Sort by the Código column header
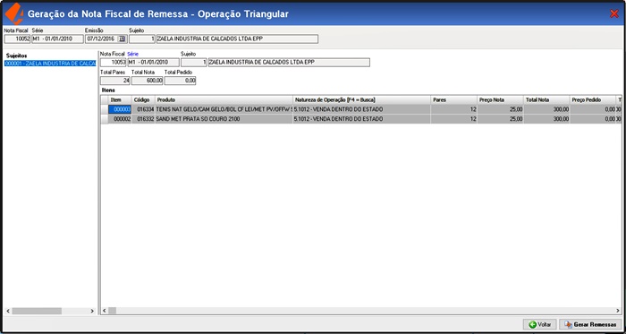 [x=143, y=99]
